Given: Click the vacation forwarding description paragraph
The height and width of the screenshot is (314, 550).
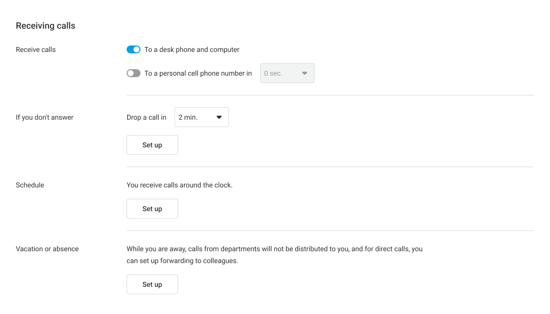Looking at the screenshot, I should (x=275, y=255).
